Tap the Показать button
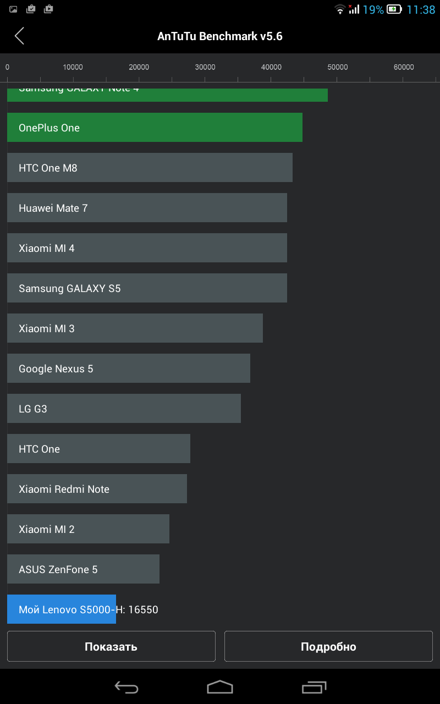The image size is (440, 704). 111,646
